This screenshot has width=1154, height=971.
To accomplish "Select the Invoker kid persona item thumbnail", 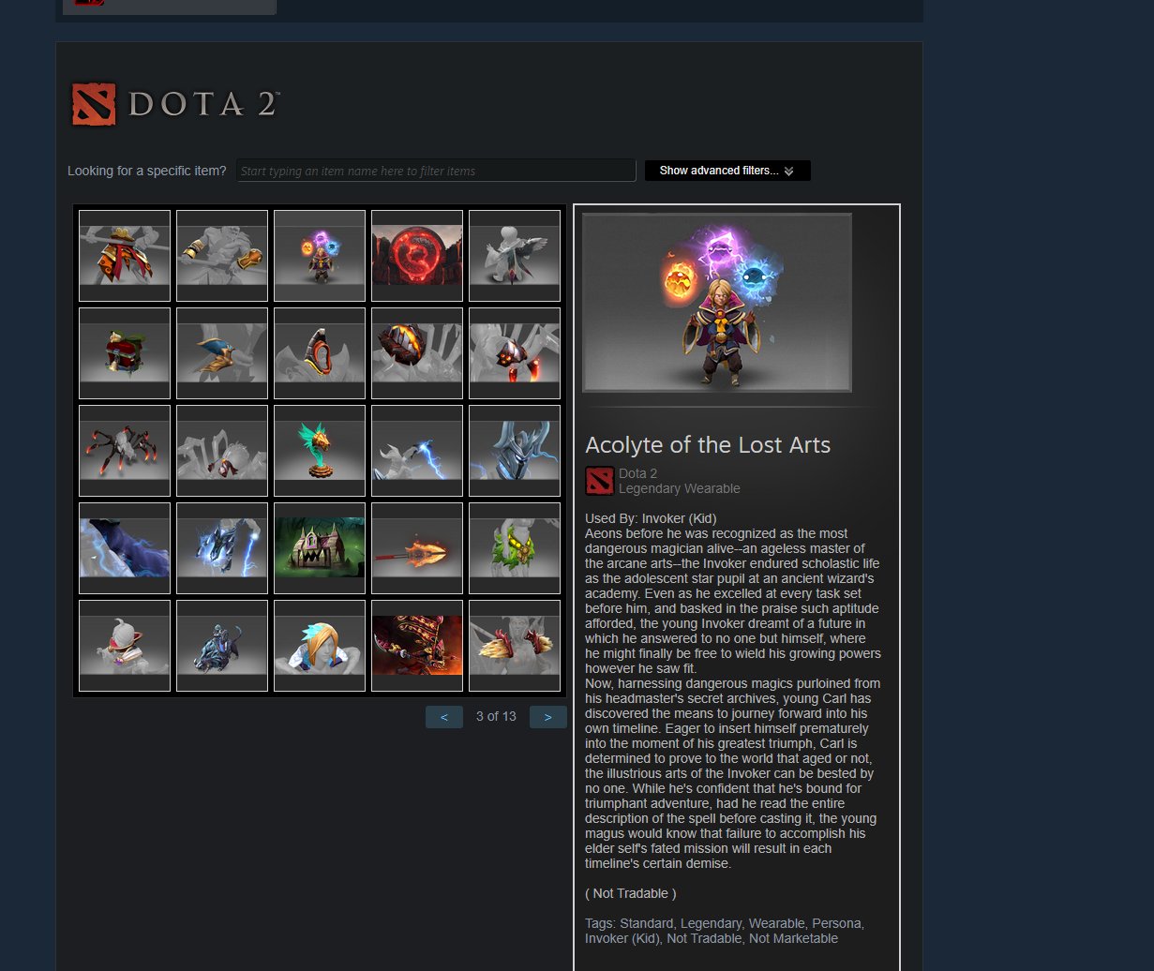I will [320, 256].
